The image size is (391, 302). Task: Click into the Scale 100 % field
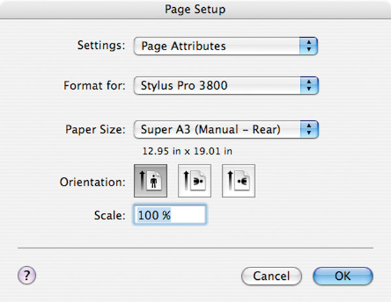(170, 215)
